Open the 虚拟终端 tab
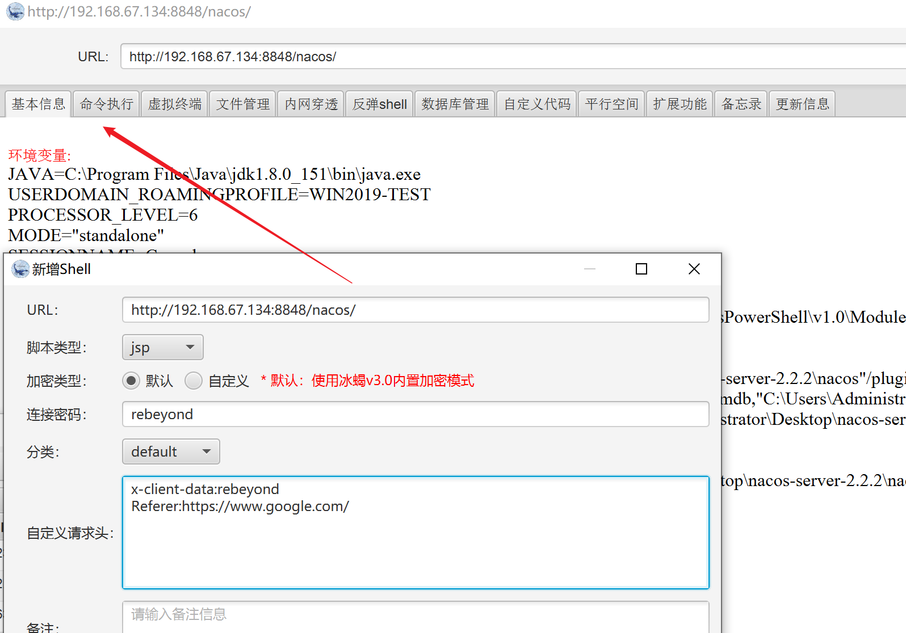906x633 pixels. (x=174, y=104)
